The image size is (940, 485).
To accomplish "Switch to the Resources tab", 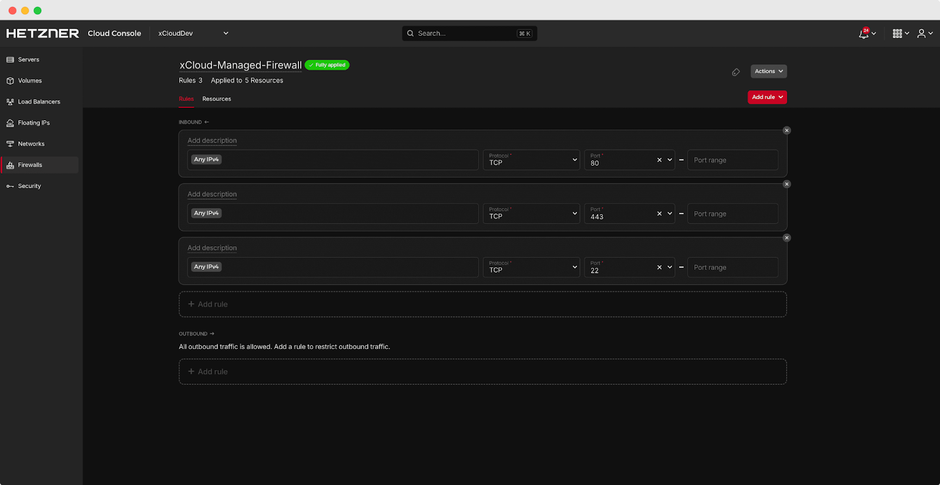I will [x=217, y=99].
